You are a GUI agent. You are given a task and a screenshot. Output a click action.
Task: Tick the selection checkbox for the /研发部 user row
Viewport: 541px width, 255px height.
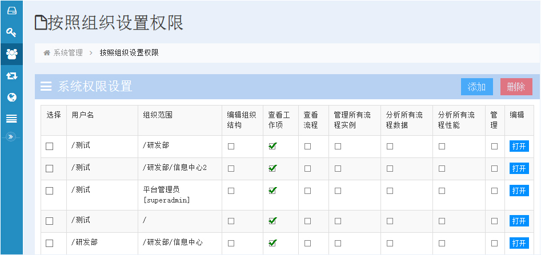50,243
